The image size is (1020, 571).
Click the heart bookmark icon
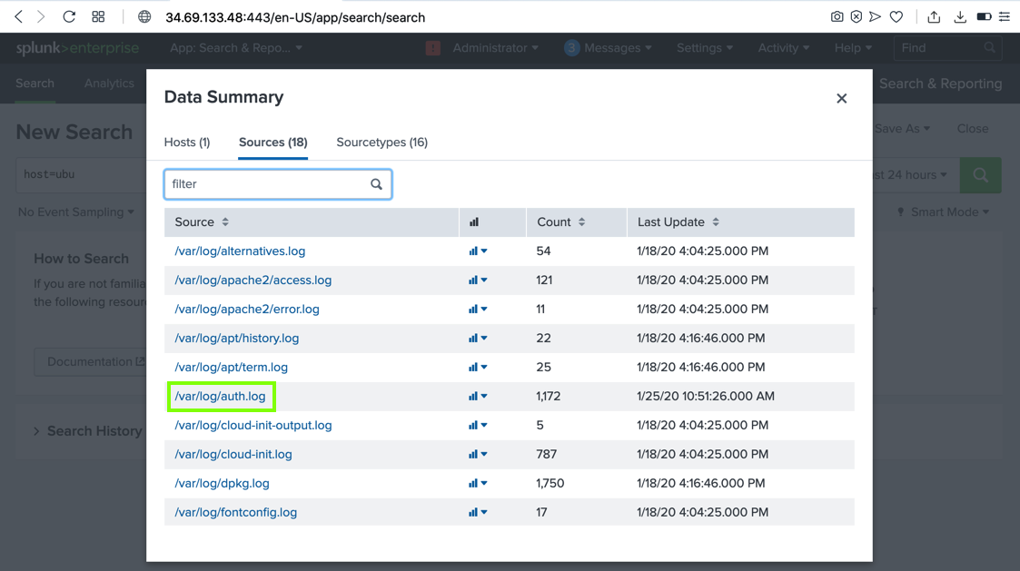pyautogui.click(x=896, y=17)
